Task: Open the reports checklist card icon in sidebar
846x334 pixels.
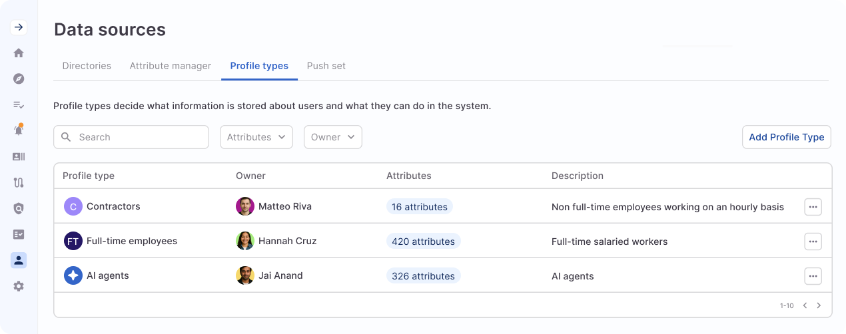Action: pos(19,234)
